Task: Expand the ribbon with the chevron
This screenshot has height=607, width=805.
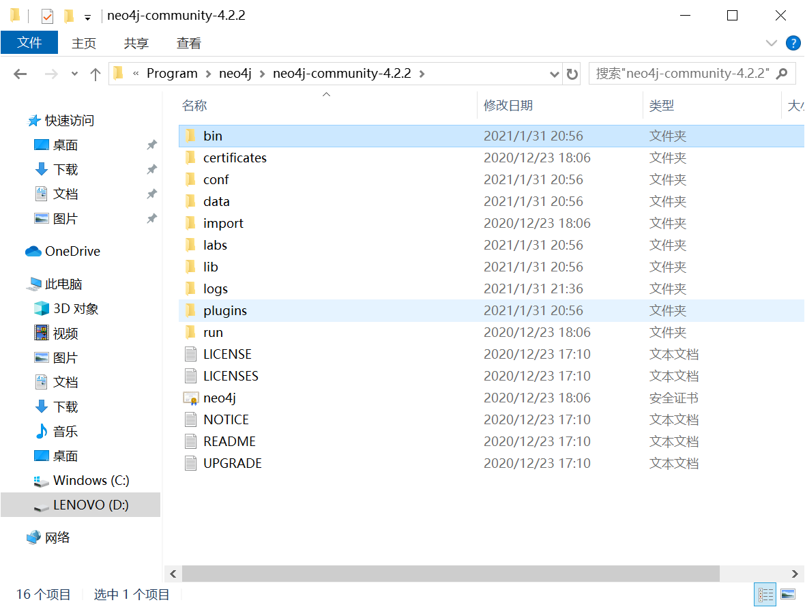Action: click(x=771, y=43)
